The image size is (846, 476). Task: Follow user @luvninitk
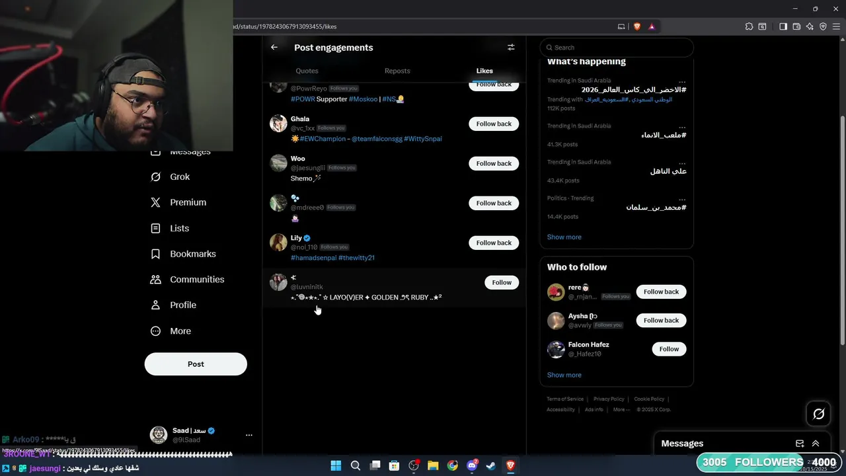point(502,282)
